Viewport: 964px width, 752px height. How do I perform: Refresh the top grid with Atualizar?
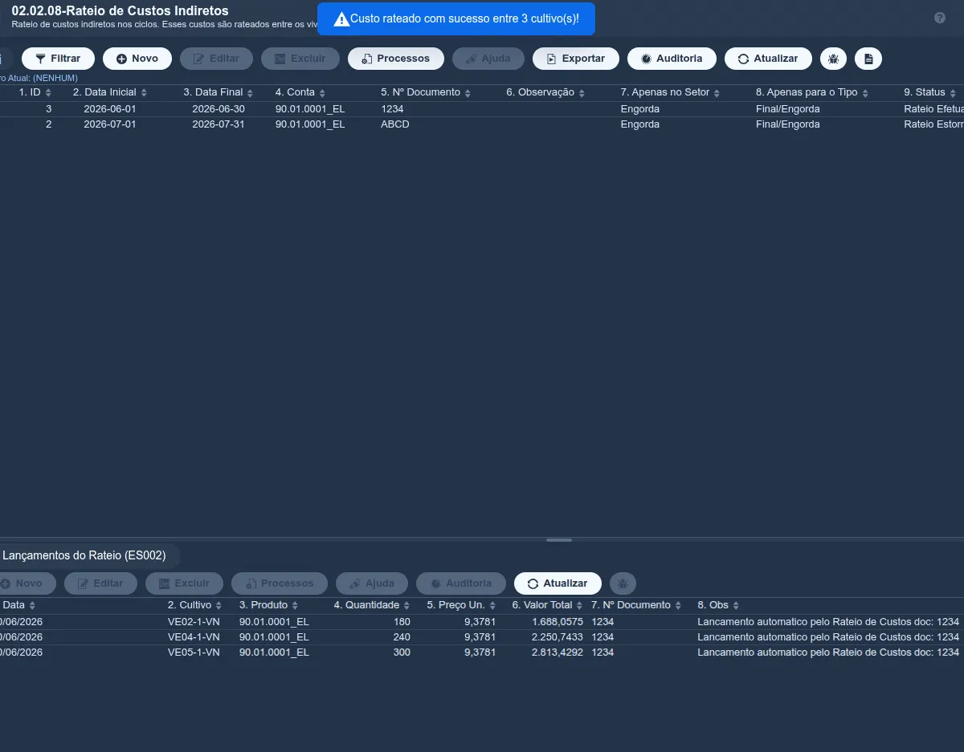coord(768,59)
